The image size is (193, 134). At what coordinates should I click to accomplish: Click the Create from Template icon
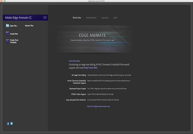pos(8,41)
